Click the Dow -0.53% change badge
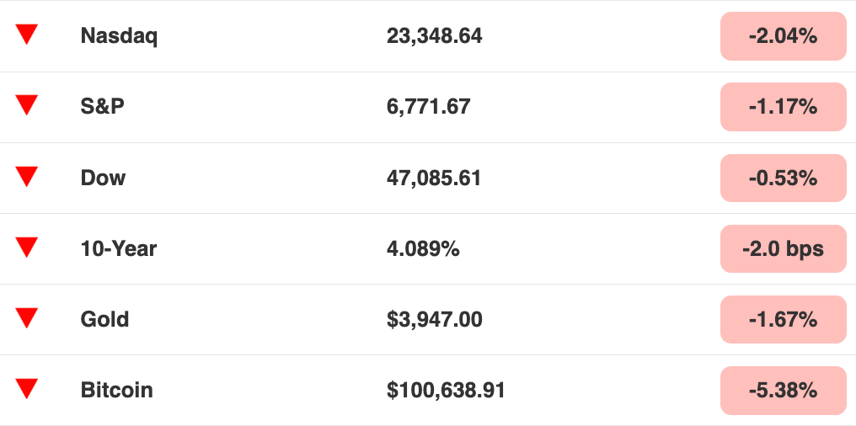The image size is (856, 426). [783, 178]
